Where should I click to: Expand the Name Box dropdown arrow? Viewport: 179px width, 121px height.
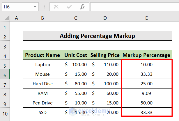point(35,6)
